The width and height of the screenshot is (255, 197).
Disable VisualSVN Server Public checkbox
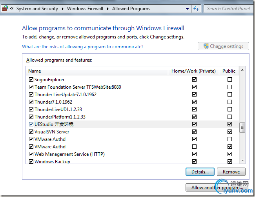229,132
